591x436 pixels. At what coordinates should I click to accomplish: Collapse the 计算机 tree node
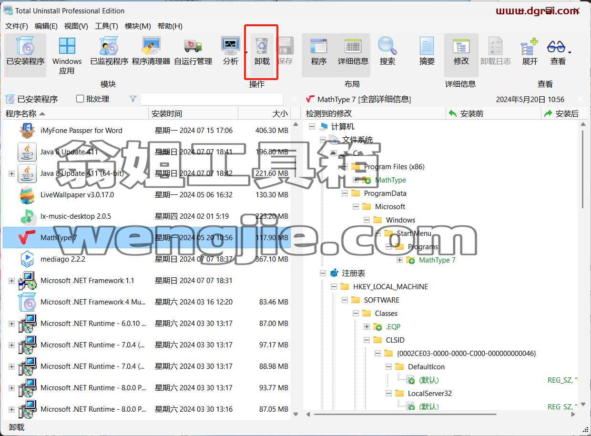tap(312, 127)
